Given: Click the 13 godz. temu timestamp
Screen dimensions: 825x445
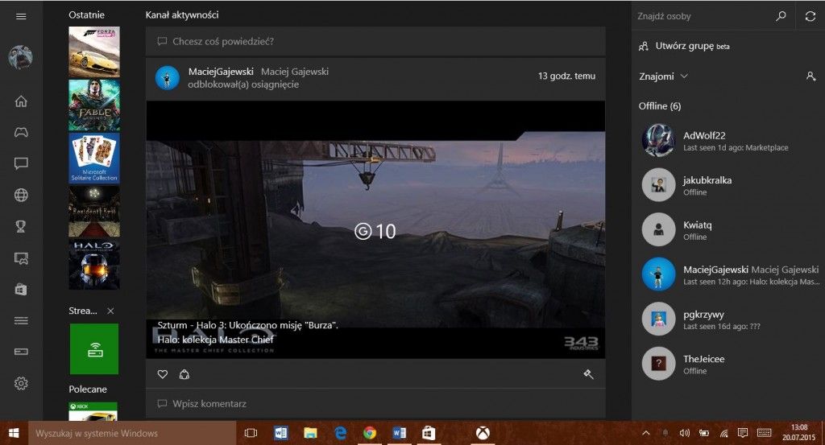Looking at the screenshot, I should coord(566,76).
